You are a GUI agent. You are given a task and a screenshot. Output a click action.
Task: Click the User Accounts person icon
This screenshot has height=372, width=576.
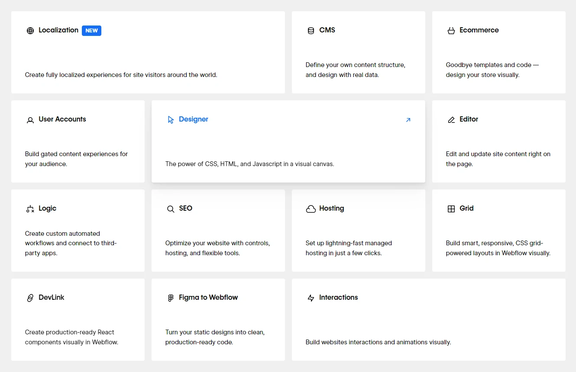30,120
